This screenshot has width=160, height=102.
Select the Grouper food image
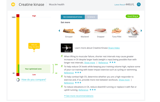tap(69, 31)
